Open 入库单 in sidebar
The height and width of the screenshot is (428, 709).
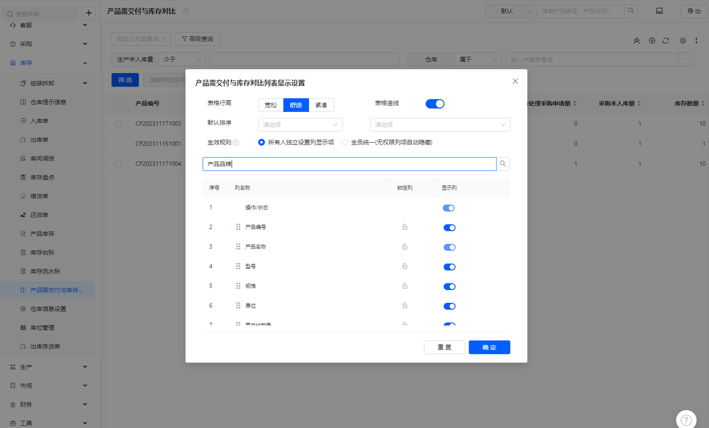[39, 121]
